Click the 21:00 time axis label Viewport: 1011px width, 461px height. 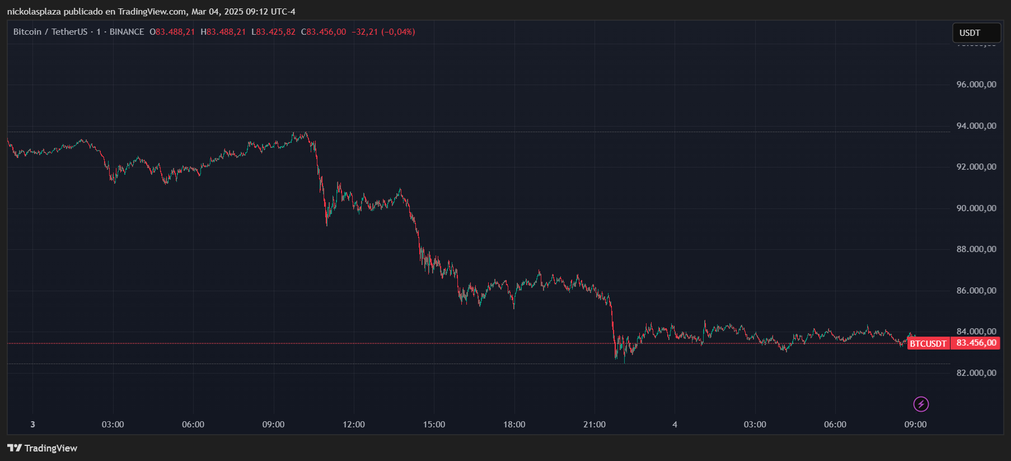pyautogui.click(x=595, y=425)
